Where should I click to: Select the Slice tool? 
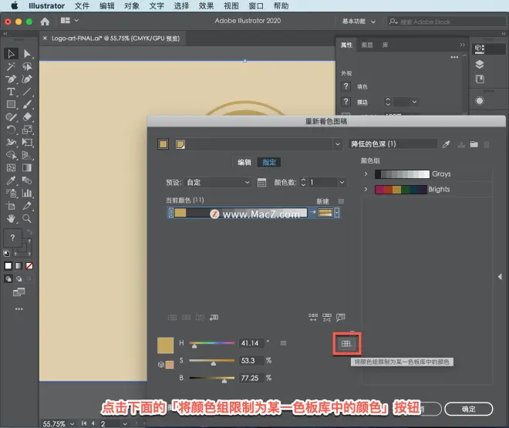coord(27,206)
